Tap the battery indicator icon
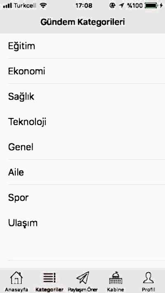The height and width of the screenshot is (293, 165). [x=152, y=6]
